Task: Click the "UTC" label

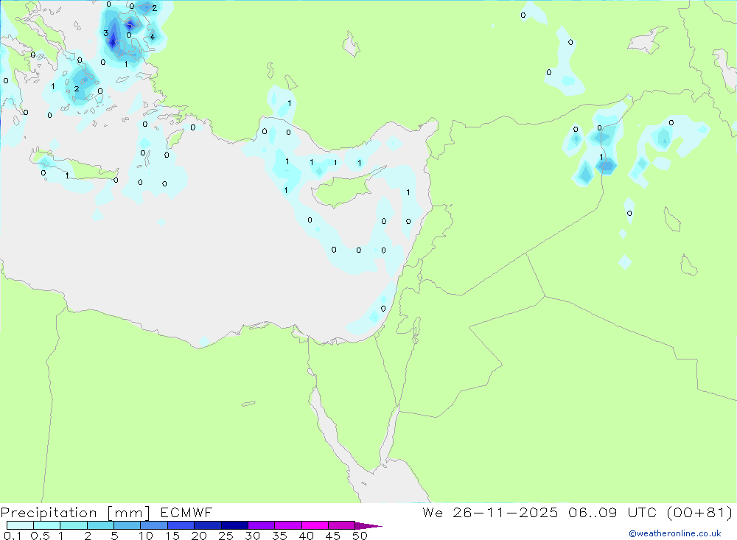Action: coord(642,512)
